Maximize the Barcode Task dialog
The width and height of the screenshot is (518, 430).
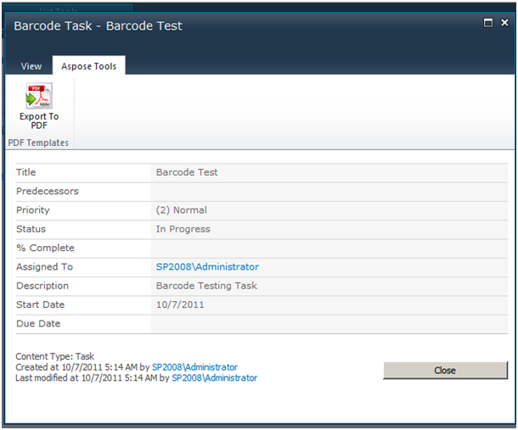tap(488, 22)
